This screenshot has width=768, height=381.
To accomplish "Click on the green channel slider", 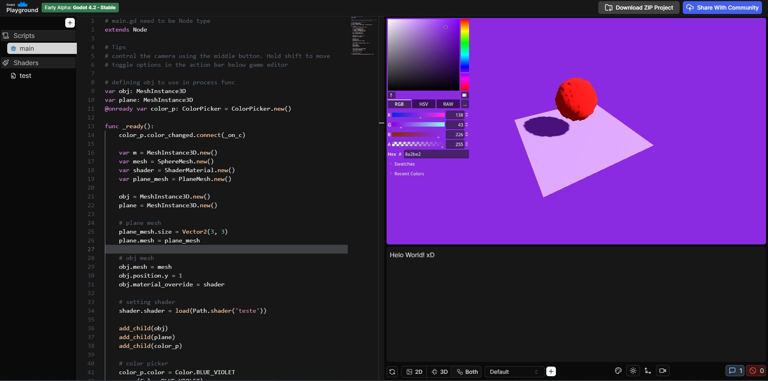I will [x=418, y=125].
